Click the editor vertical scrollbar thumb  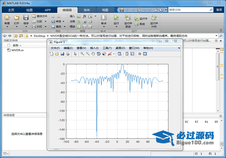pyautogui.click(x=218, y=67)
